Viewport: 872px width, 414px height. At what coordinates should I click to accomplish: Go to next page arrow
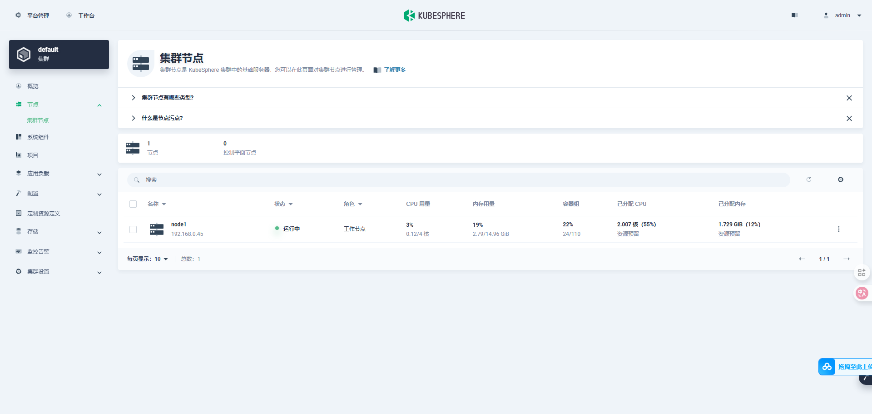[847, 259]
